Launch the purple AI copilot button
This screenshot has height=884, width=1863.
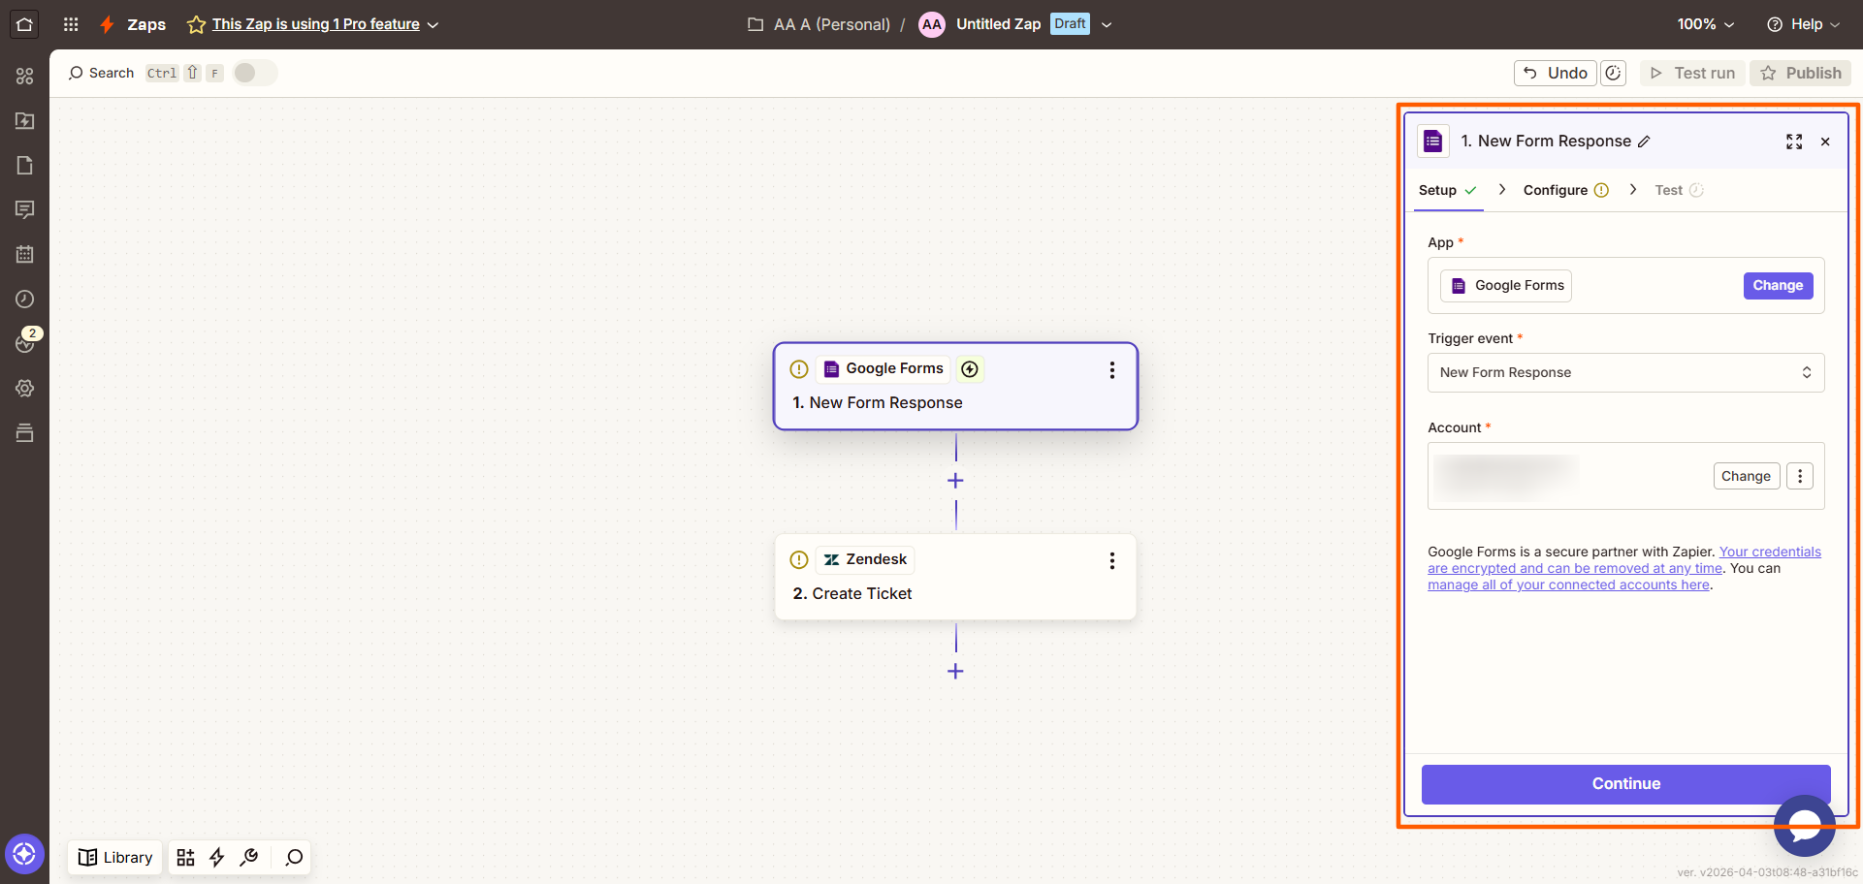coord(24,854)
